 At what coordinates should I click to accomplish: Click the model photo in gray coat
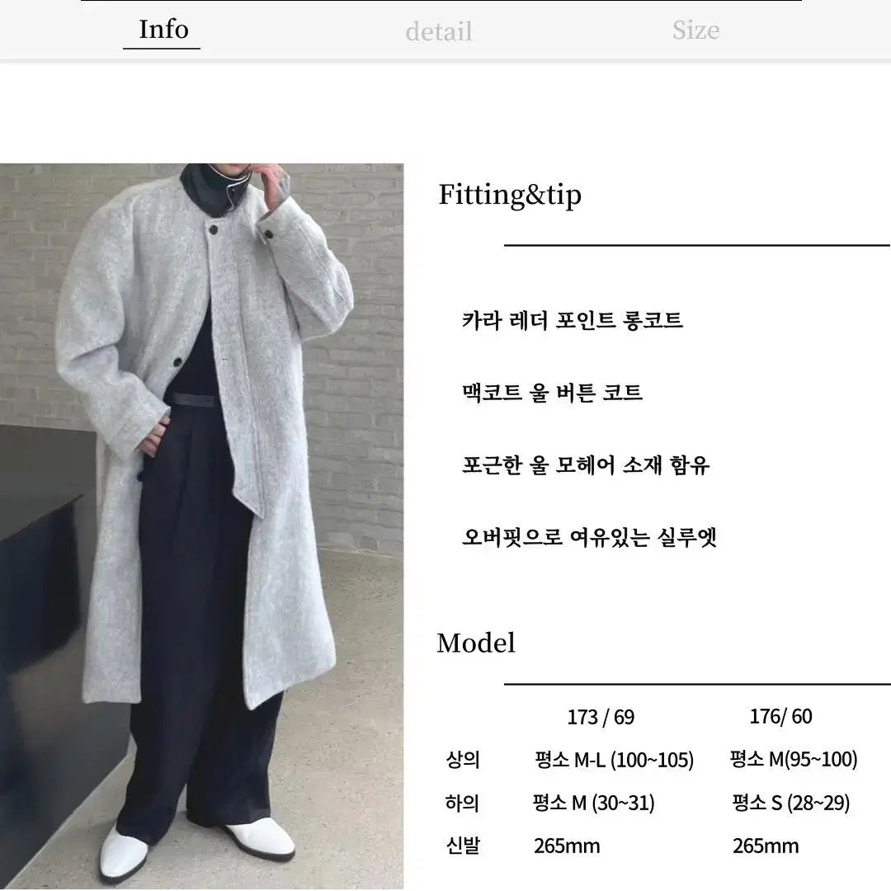[x=202, y=526]
